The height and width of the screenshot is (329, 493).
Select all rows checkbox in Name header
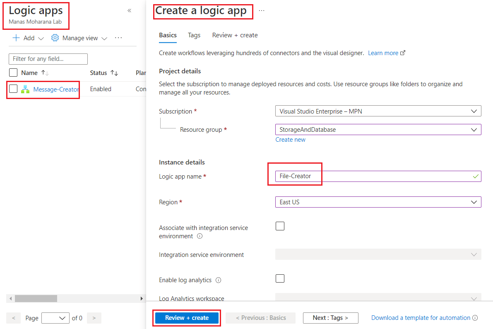(x=13, y=73)
